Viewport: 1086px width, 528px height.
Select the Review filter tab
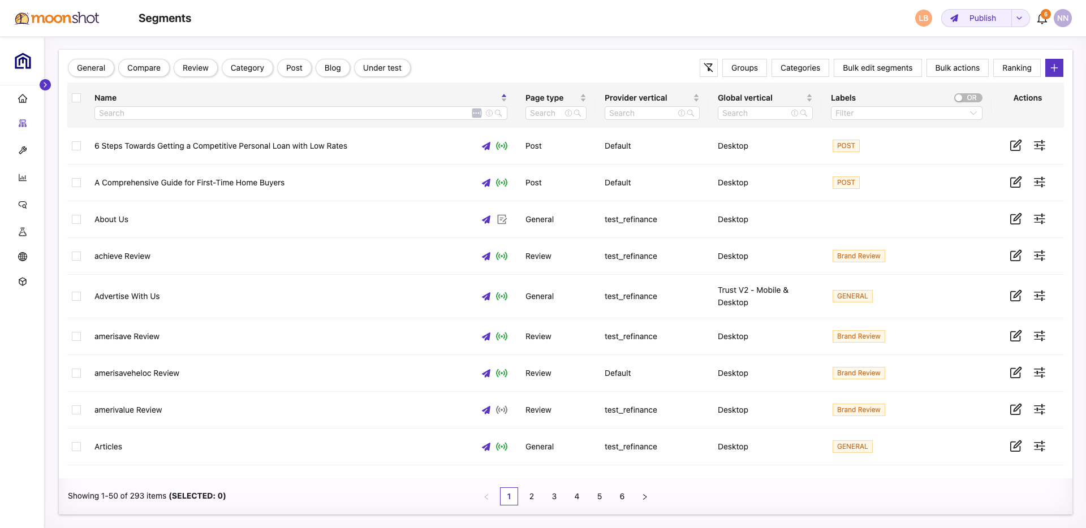(x=196, y=68)
